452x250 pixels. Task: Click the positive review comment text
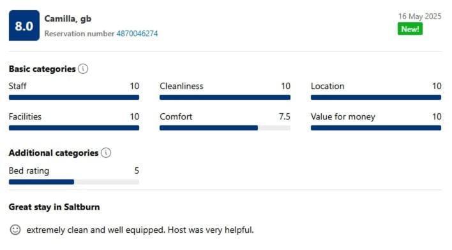[x=140, y=230]
